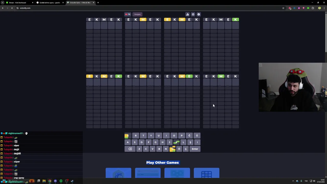
Task: Open the blue sound wave extension
Action: point(294,8)
